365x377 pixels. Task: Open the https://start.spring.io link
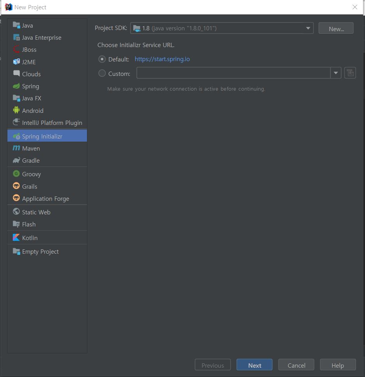tap(162, 59)
